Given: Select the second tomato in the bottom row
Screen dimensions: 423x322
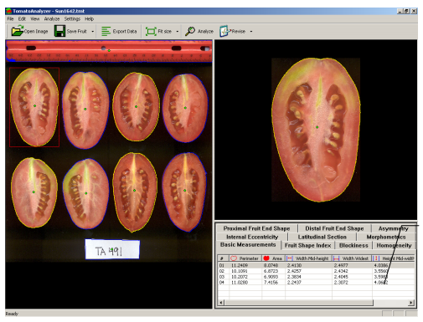Looking at the screenshot, I should [85, 194].
